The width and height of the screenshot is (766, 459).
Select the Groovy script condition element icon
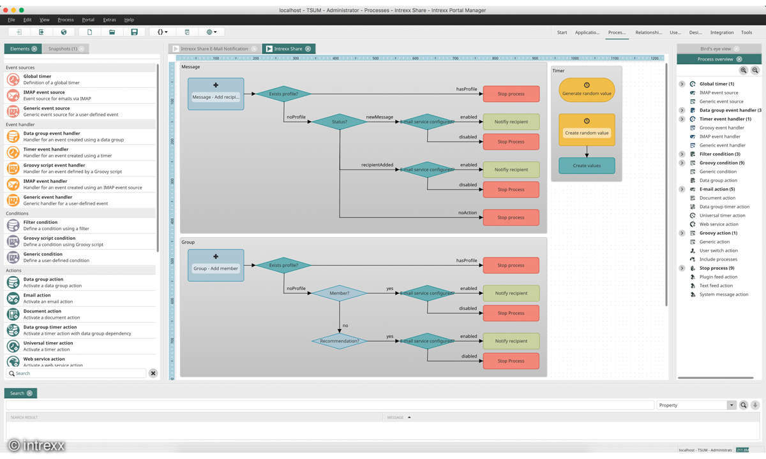pyautogui.click(x=13, y=241)
